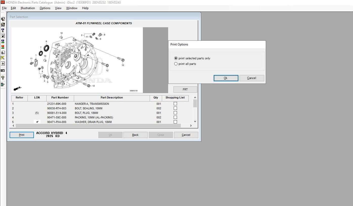Select part number 90471-59C-000
Screen dimensions: 353x206
pyautogui.click(x=57, y=117)
